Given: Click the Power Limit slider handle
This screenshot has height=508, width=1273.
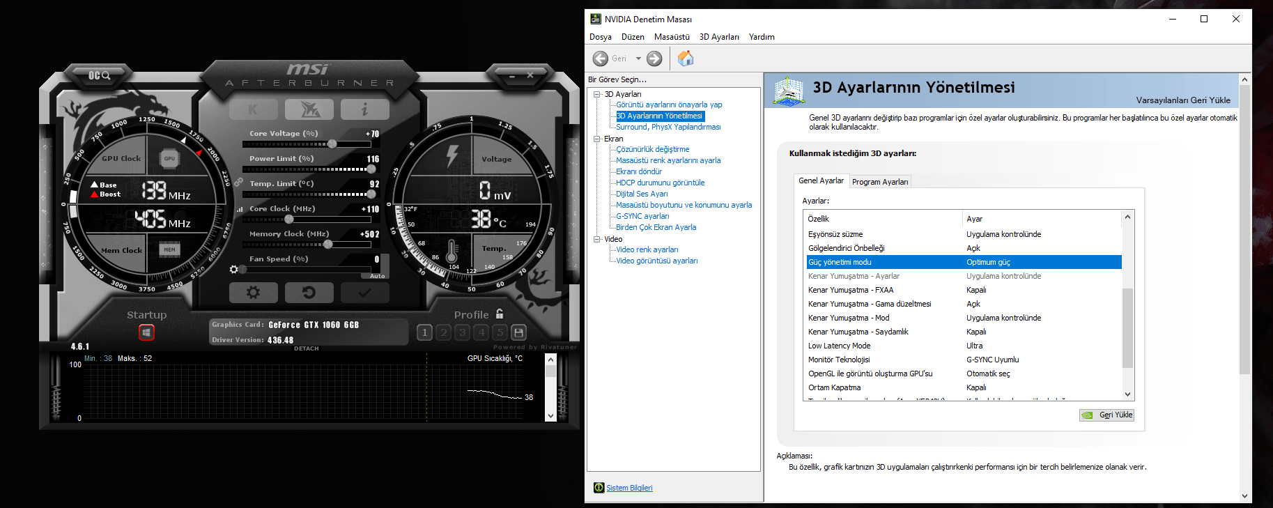Looking at the screenshot, I should 371,169.
